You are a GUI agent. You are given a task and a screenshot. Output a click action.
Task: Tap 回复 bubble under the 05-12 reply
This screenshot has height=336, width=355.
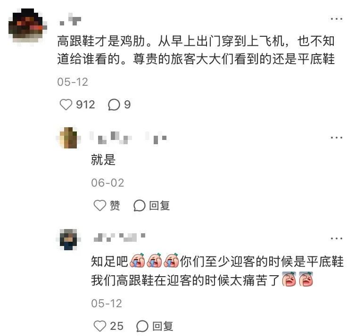click(x=142, y=326)
